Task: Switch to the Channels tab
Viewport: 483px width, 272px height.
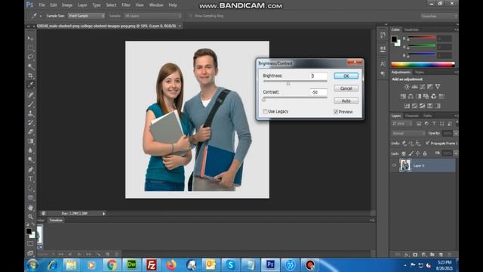Action: coord(412,116)
